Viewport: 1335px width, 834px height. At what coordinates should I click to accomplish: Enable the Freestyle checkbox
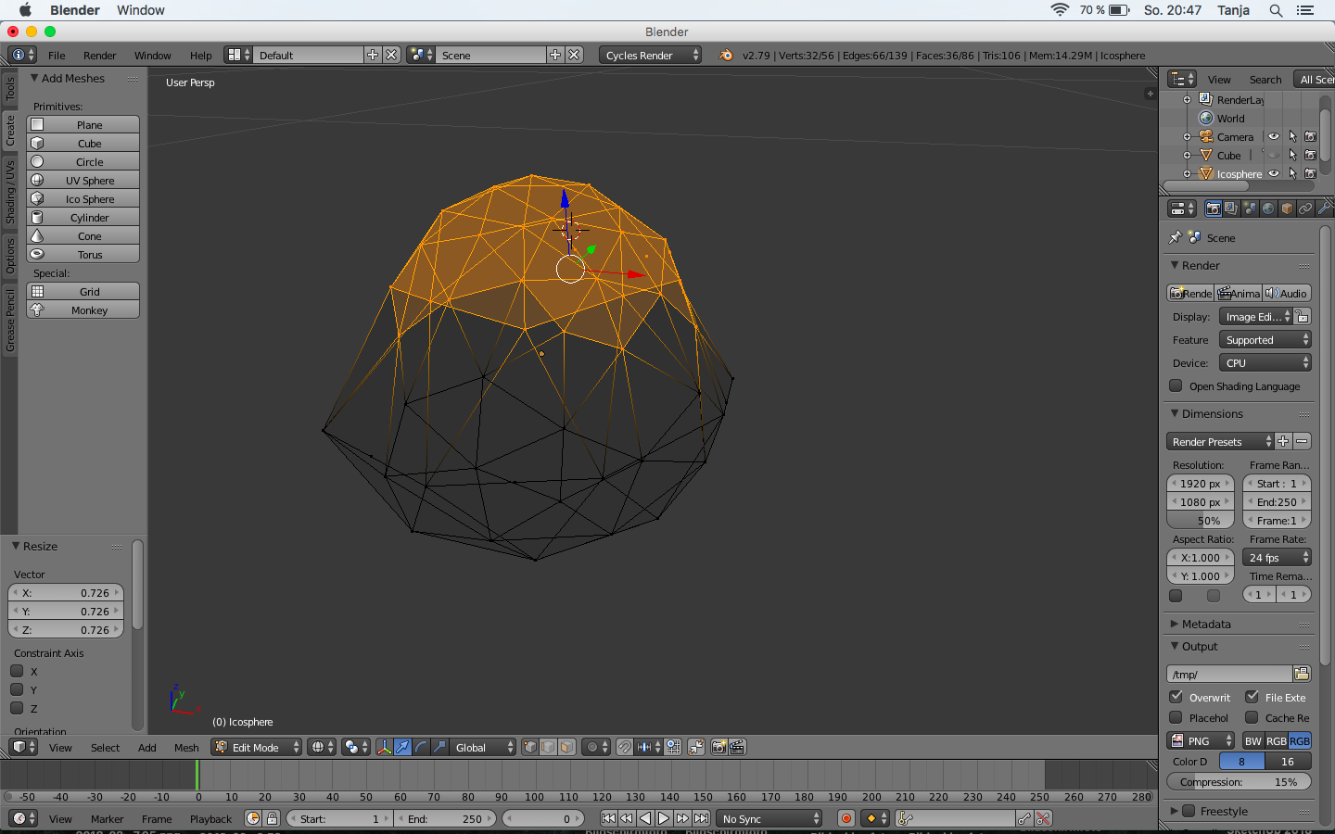(1189, 811)
